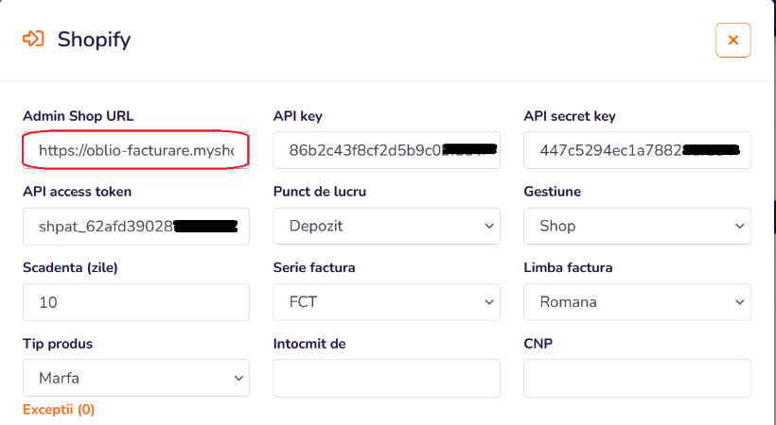The image size is (776, 425).
Task: Click the Tip produs label
Action: 58,344
